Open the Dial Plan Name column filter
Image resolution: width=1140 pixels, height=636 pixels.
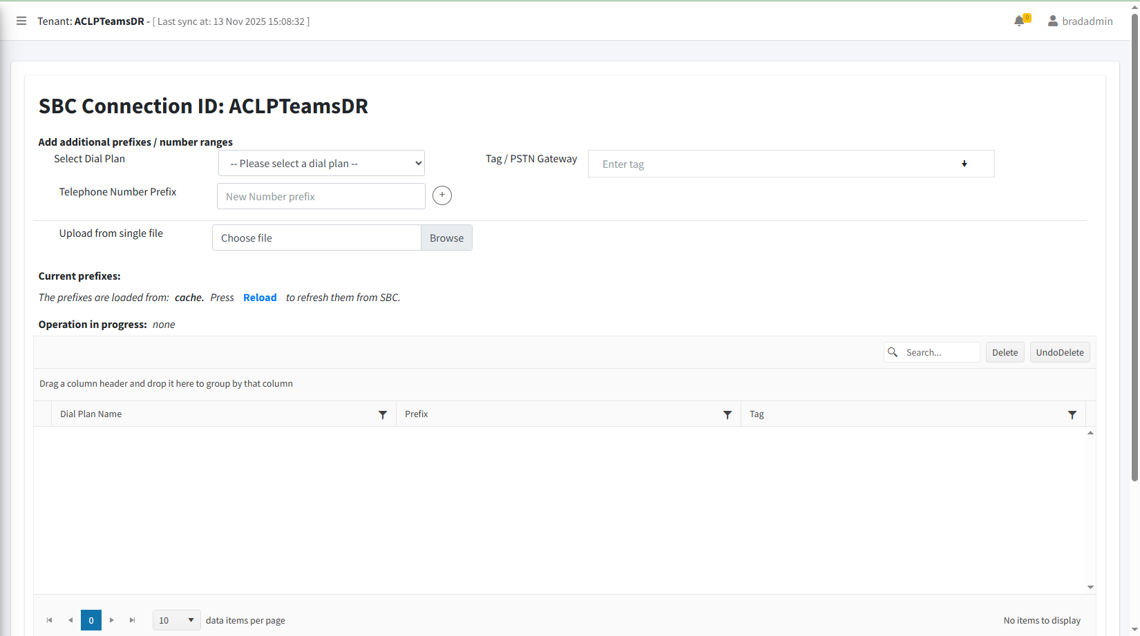point(383,415)
